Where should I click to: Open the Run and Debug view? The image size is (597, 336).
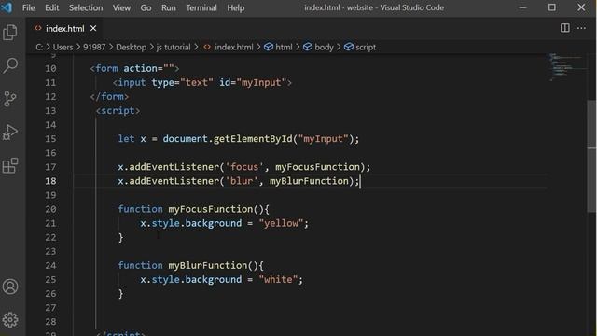pos(10,133)
